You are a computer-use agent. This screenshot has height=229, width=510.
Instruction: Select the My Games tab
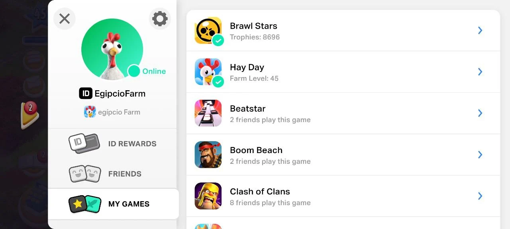[x=113, y=204]
